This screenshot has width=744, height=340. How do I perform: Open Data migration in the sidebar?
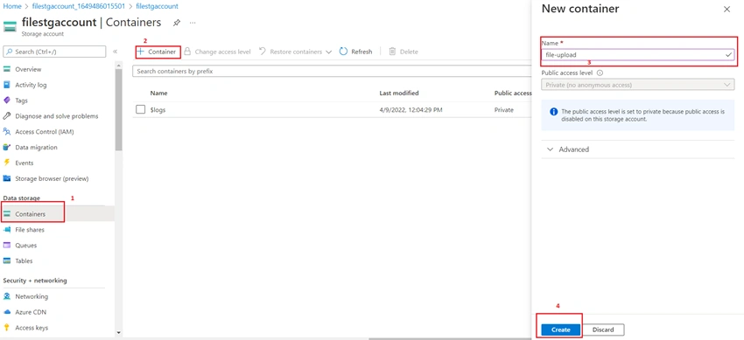pos(36,147)
